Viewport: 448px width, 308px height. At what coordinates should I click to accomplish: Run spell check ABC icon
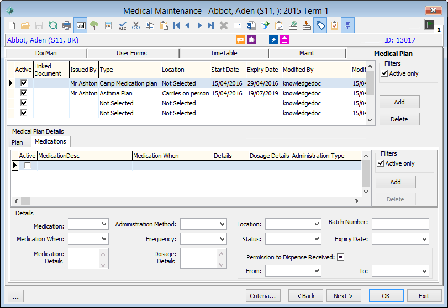pos(122,25)
